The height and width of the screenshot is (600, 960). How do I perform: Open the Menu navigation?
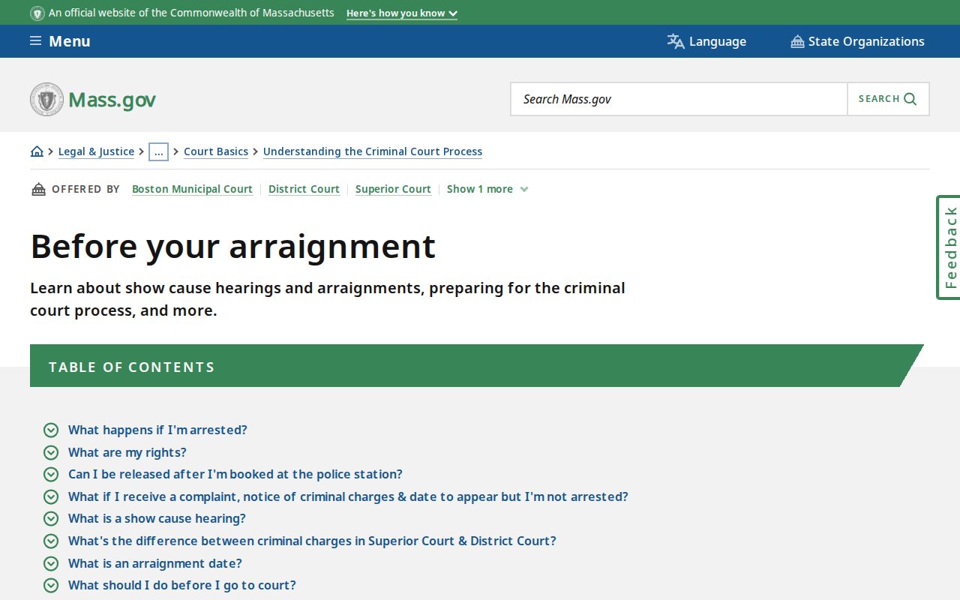click(x=60, y=41)
